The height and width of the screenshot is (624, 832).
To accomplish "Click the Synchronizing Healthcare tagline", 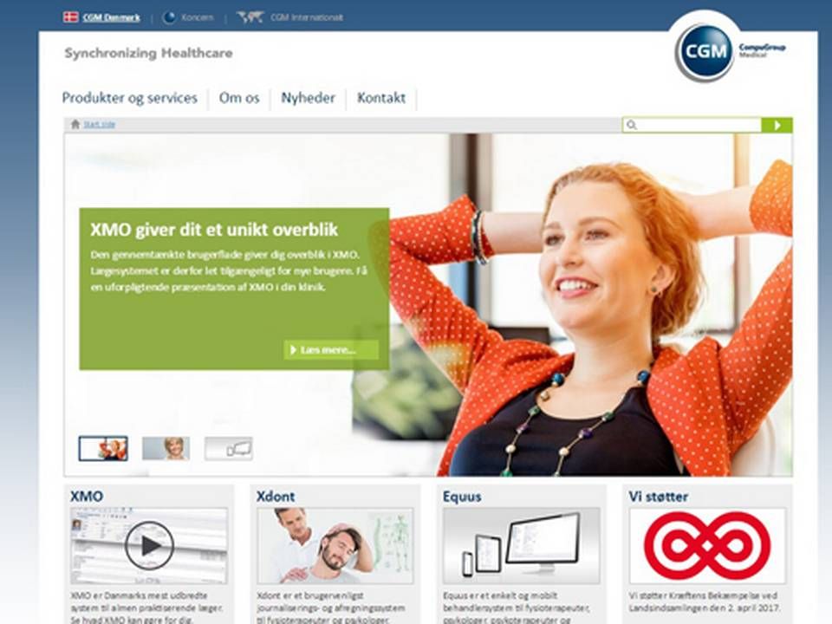I will pyautogui.click(x=148, y=53).
